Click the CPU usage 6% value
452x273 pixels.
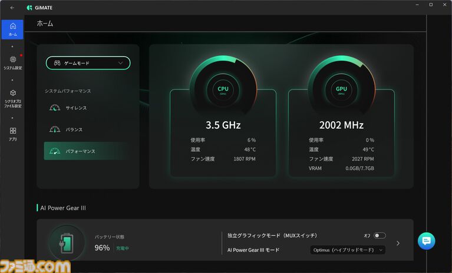coord(252,140)
